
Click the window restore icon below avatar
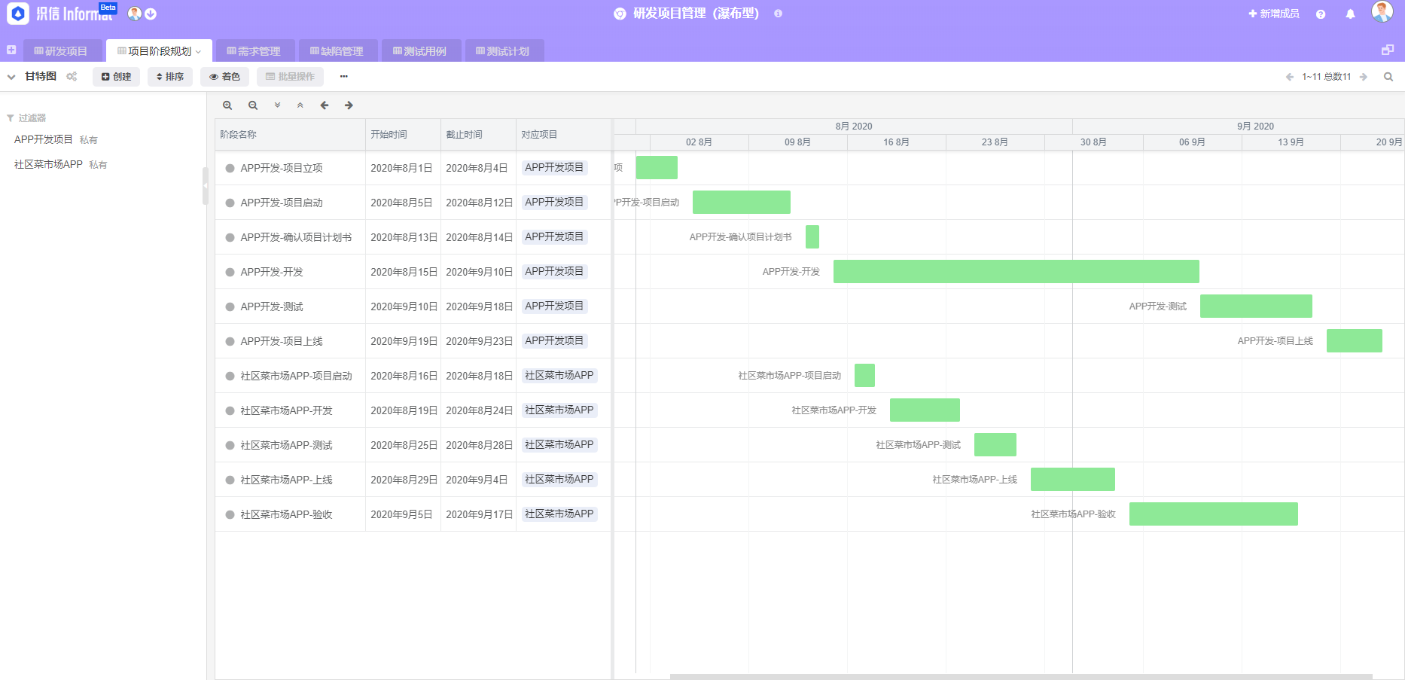[1388, 50]
